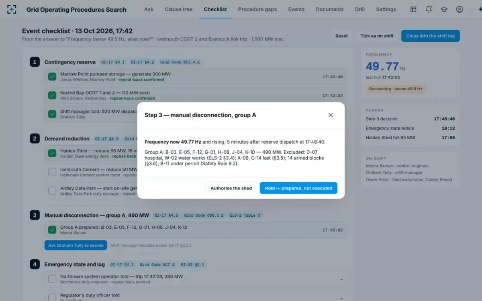The width and height of the screenshot is (482, 301).
Task: Open clause tag OI-22 §2.1
Action: click(192, 264)
